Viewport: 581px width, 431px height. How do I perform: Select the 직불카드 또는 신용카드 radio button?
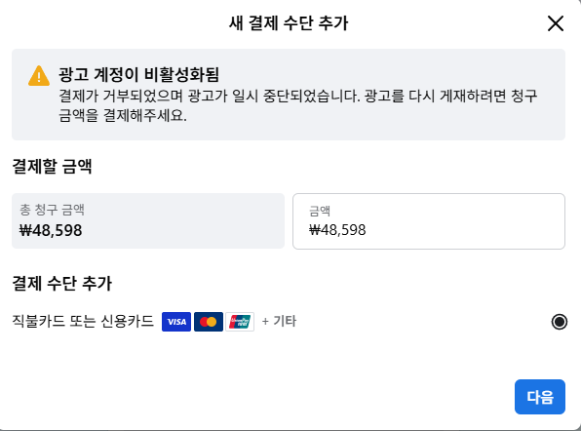click(560, 322)
